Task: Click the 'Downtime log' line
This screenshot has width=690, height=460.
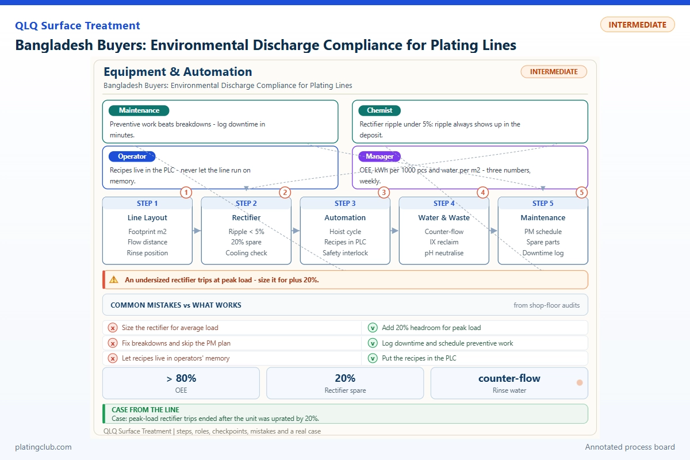Action: tap(543, 253)
